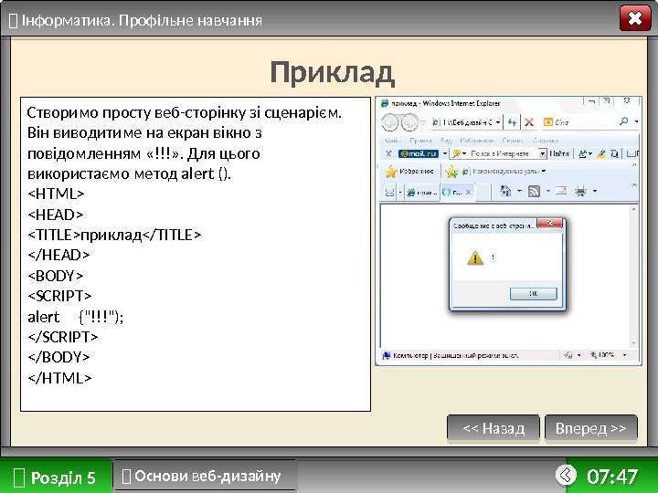Click the round back arrow icon beside timer
Screen dimensions: 658x493
coord(566,475)
